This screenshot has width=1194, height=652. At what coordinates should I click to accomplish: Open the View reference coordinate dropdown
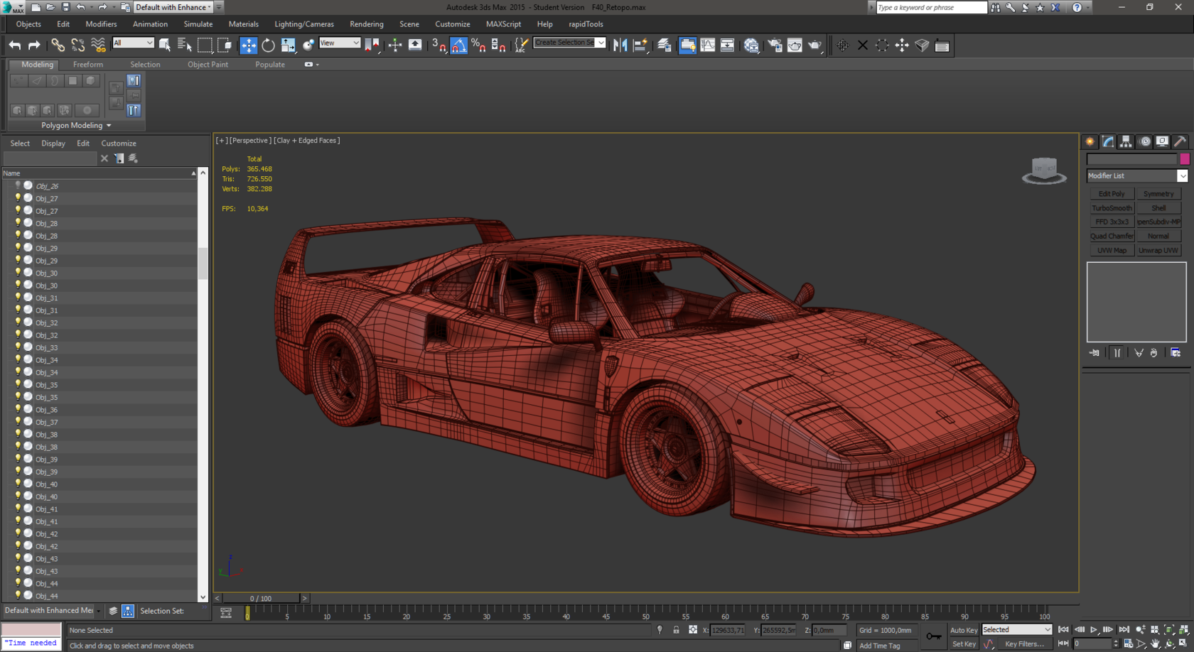(339, 43)
